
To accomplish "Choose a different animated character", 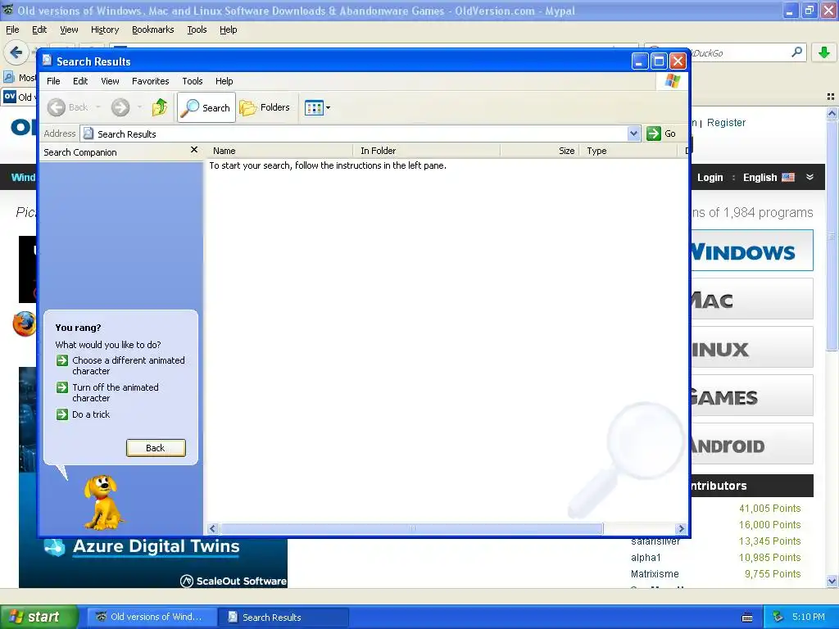I will [x=129, y=366].
